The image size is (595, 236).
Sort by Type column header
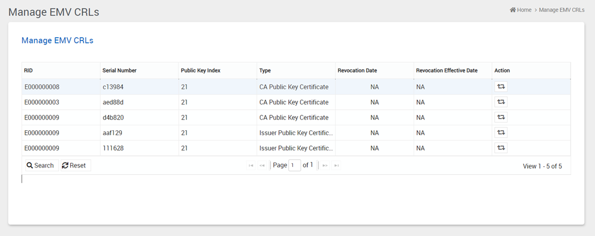point(265,71)
